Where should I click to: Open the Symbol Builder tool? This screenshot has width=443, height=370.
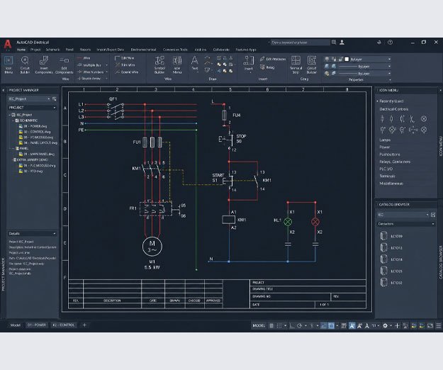[159, 65]
